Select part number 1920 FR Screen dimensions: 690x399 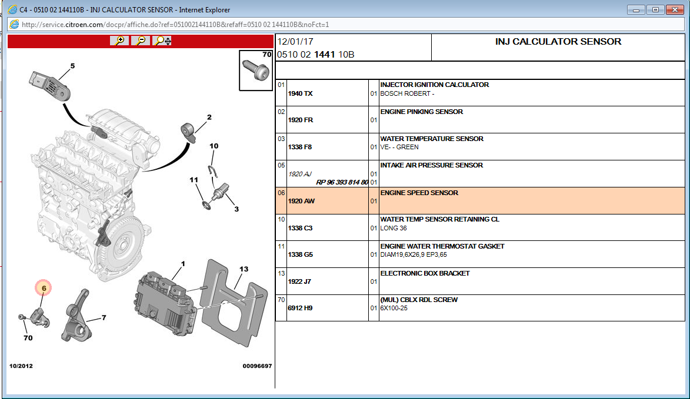point(300,120)
